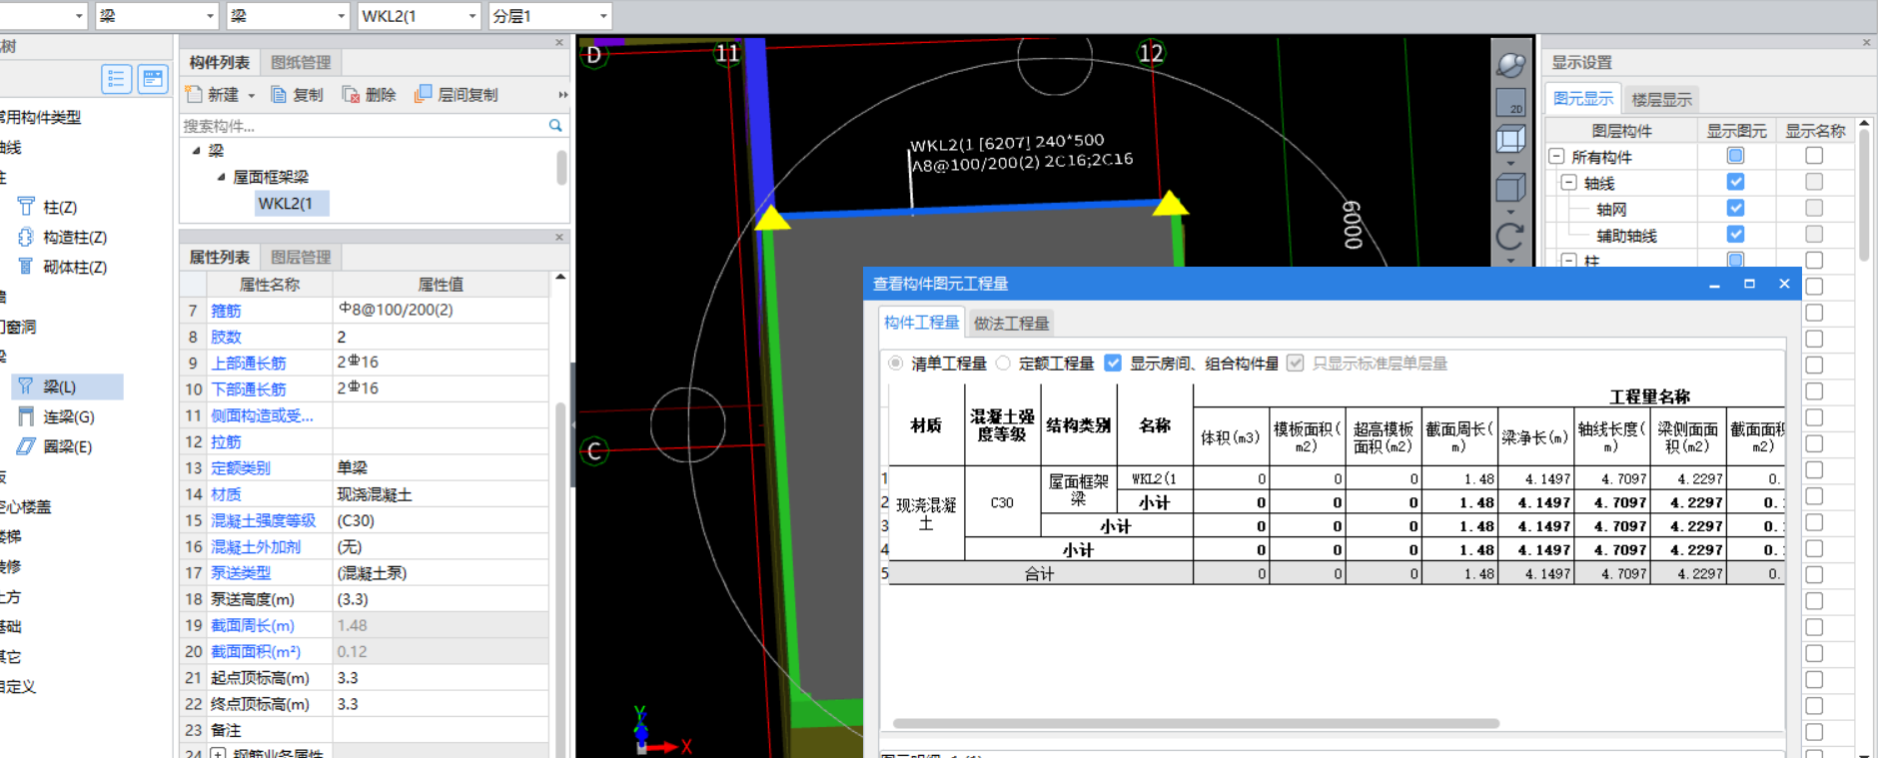
Task: Collapse 轴线 node in layer tree
Action: click(x=1569, y=183)
